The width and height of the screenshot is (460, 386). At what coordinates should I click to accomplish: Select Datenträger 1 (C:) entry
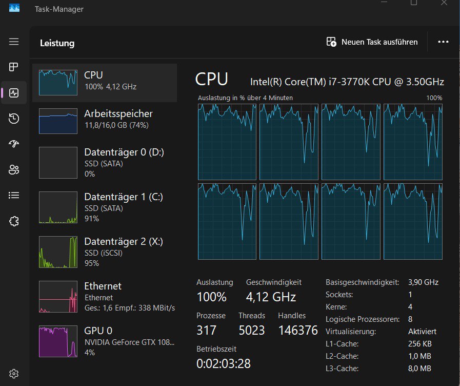click(x=105, y=207)
